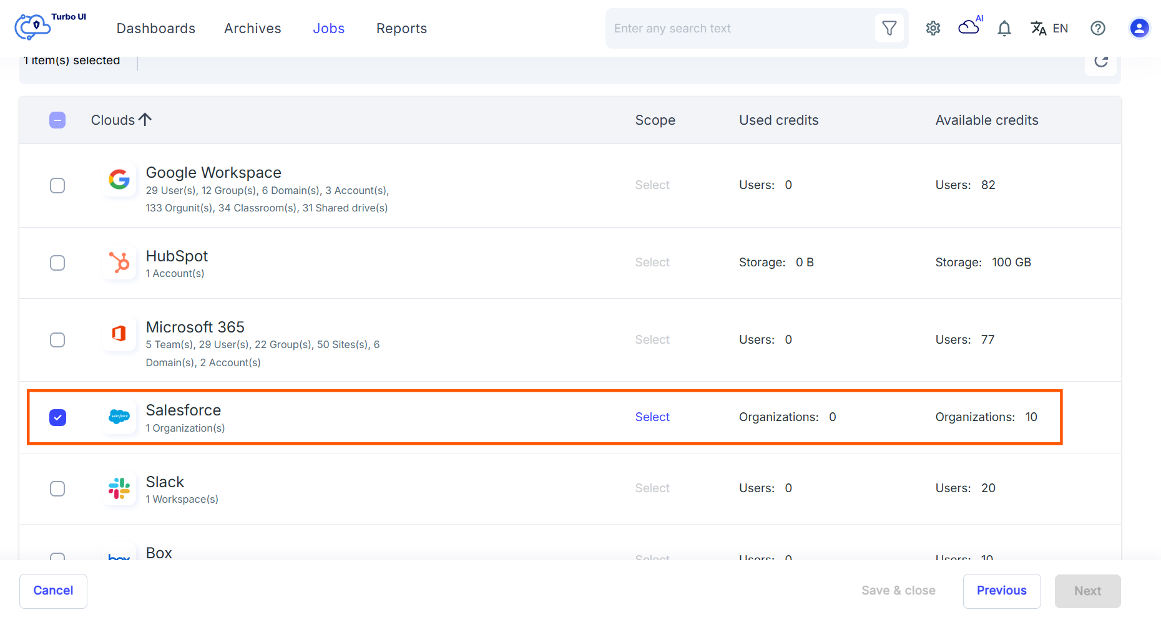Screen dimensions: 1161x620
Task: Click '1 Organization(s)' under Salesforce
Action: point(185,428)
